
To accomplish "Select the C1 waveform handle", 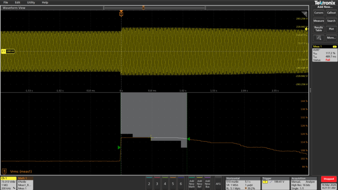I will pyautogui.click(x=8, y=51).
